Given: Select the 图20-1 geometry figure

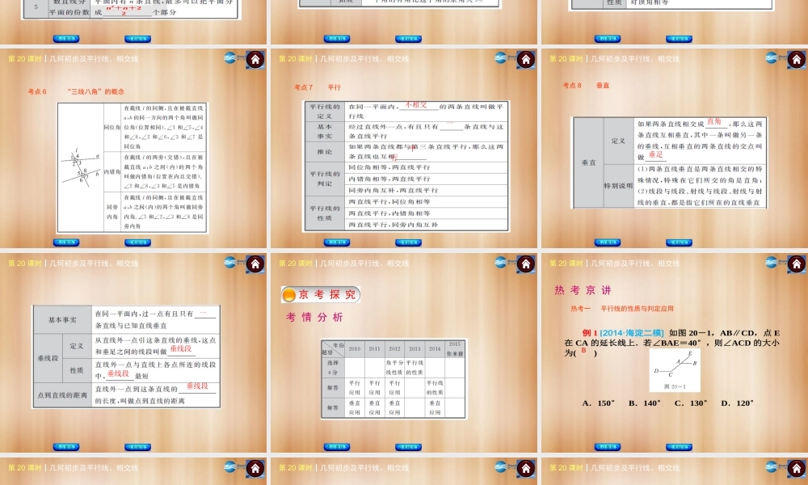Looking at the screenshot, I should pyautogui.click(x=675, y=369).
